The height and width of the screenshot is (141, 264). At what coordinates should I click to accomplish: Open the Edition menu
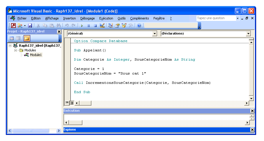tap(36, 18)
